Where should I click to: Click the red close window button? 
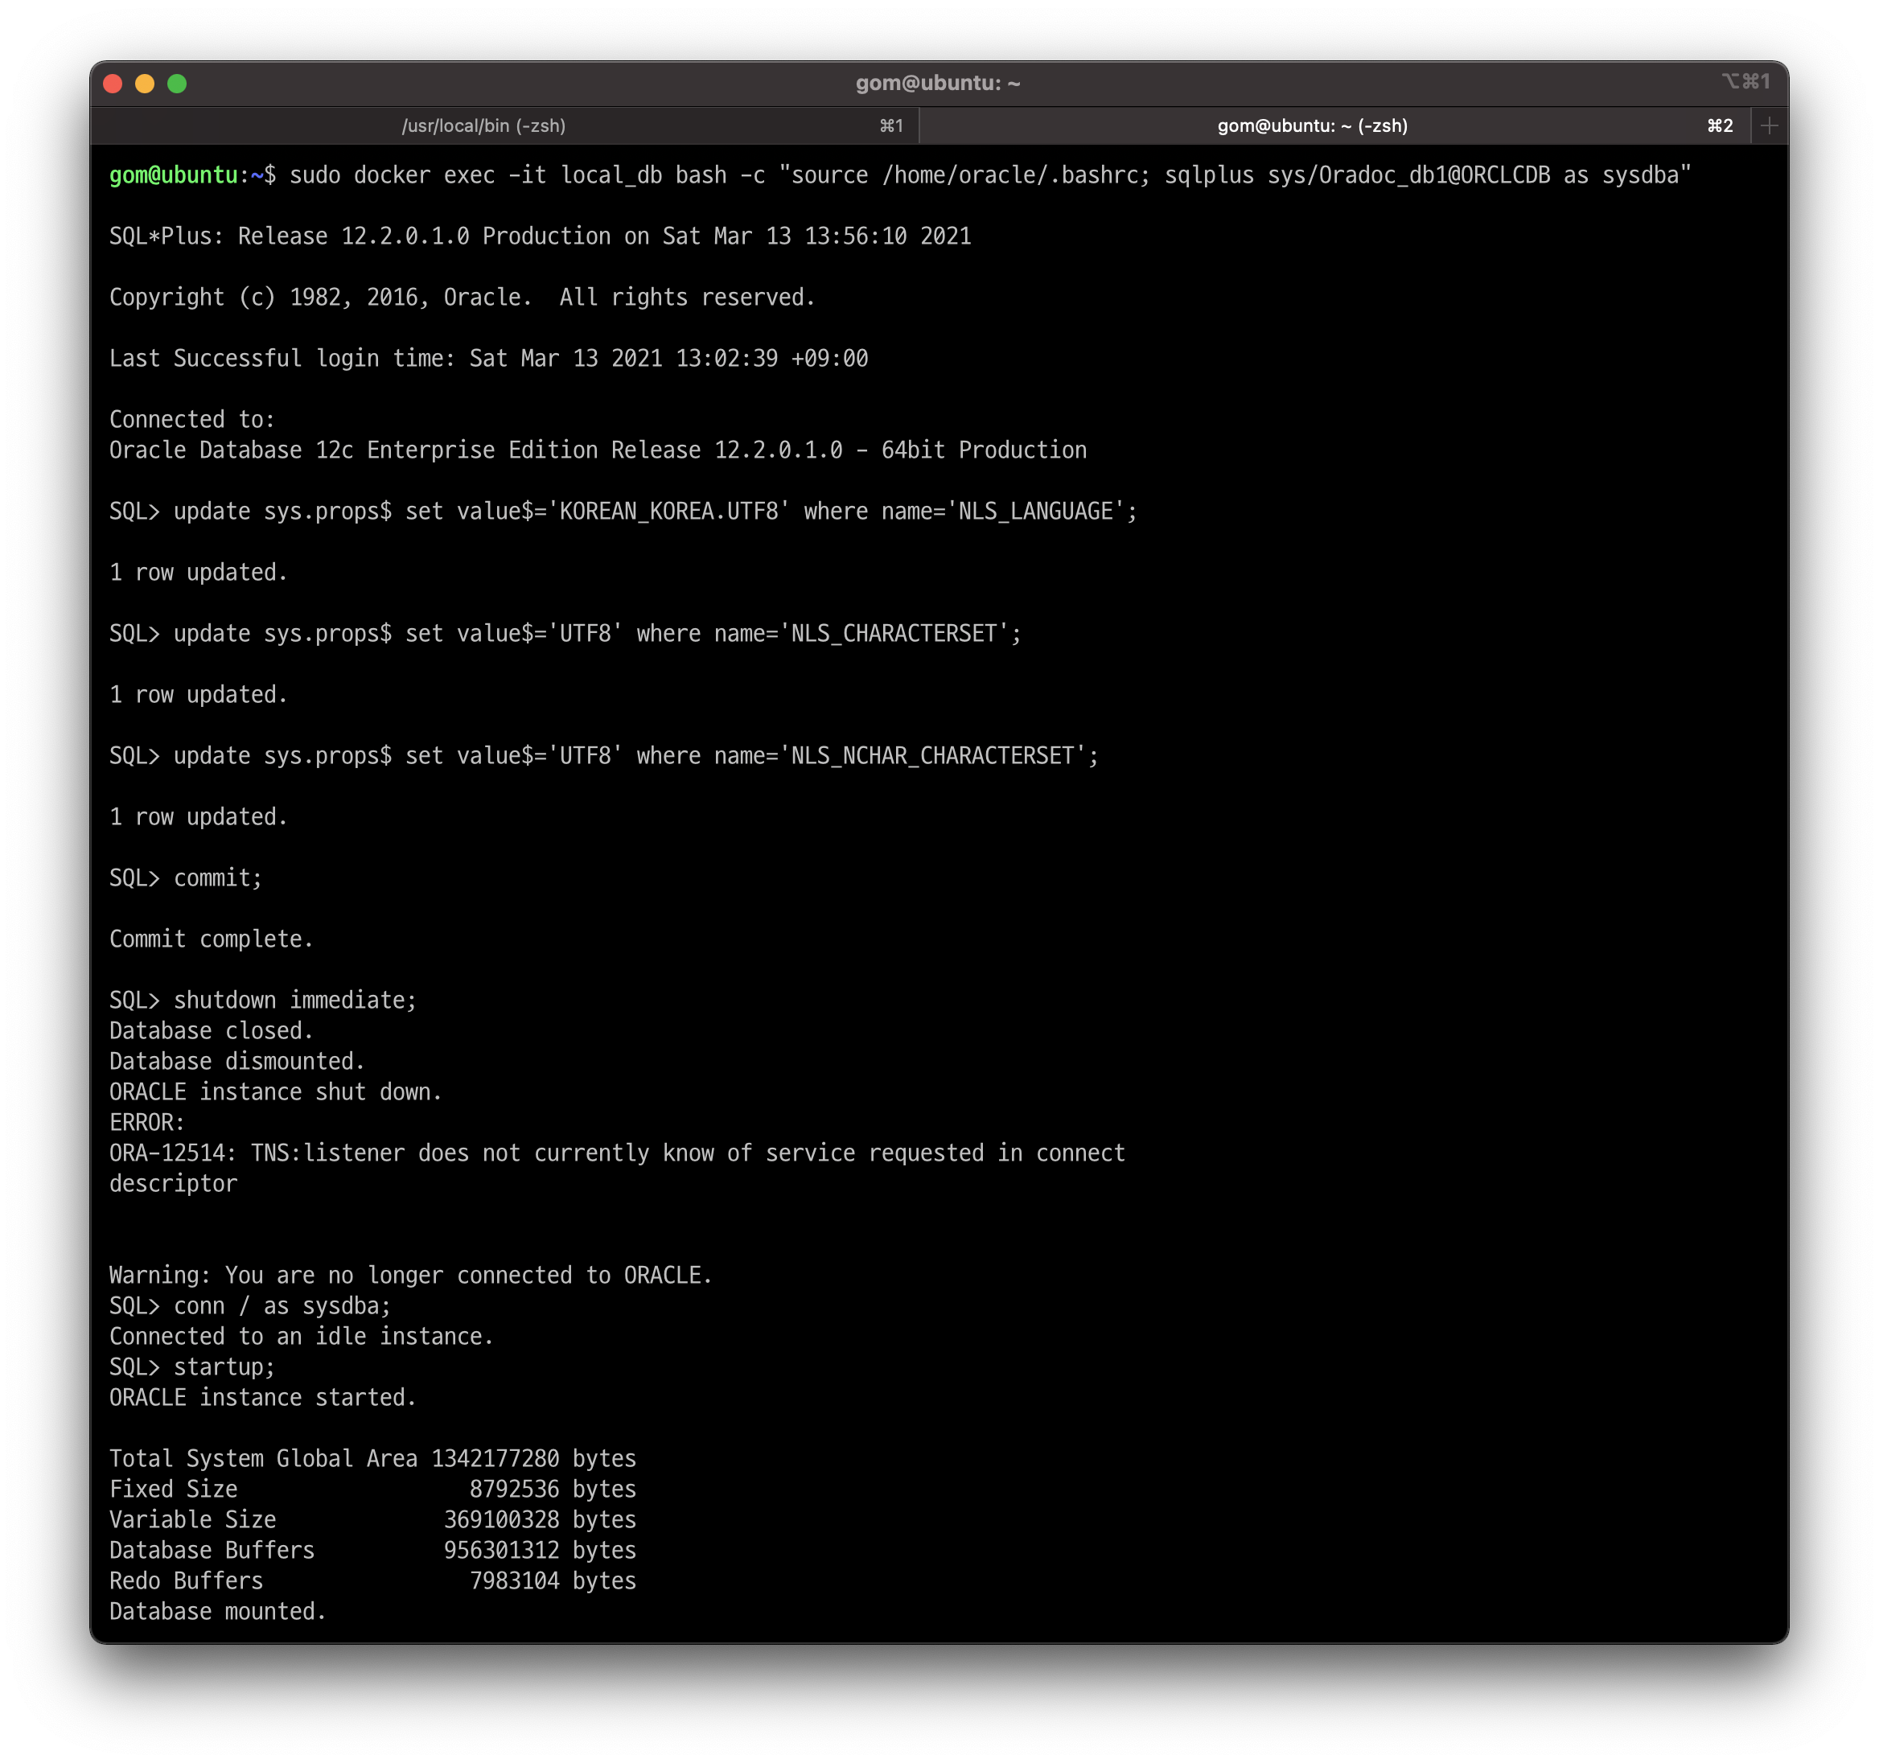pos(113,84)
